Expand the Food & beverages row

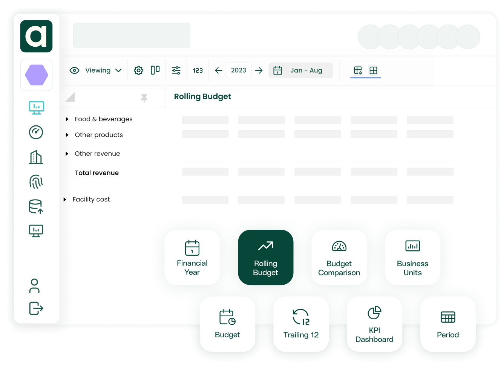(67, 119)
